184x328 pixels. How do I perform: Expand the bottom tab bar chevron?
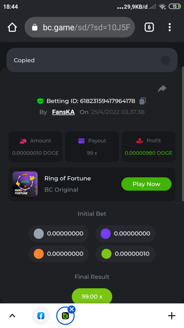[x=12, y=316]
